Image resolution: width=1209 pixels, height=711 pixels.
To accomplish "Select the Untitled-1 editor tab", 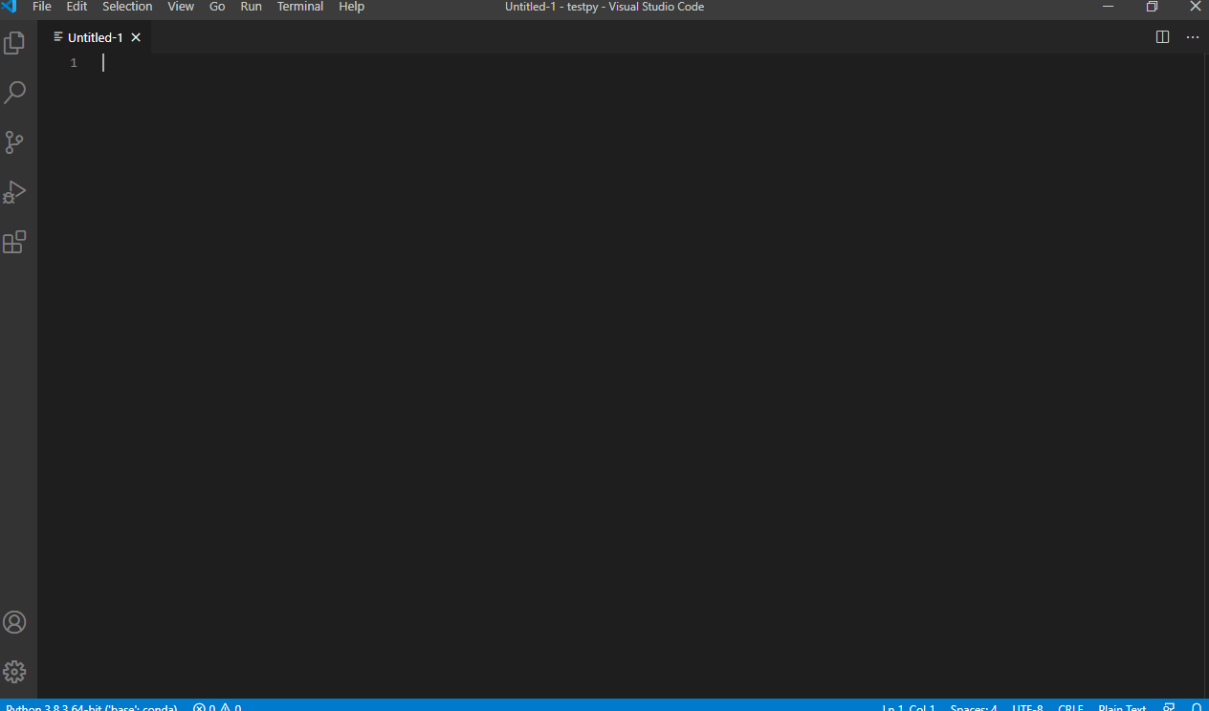I will click(95, 37).
